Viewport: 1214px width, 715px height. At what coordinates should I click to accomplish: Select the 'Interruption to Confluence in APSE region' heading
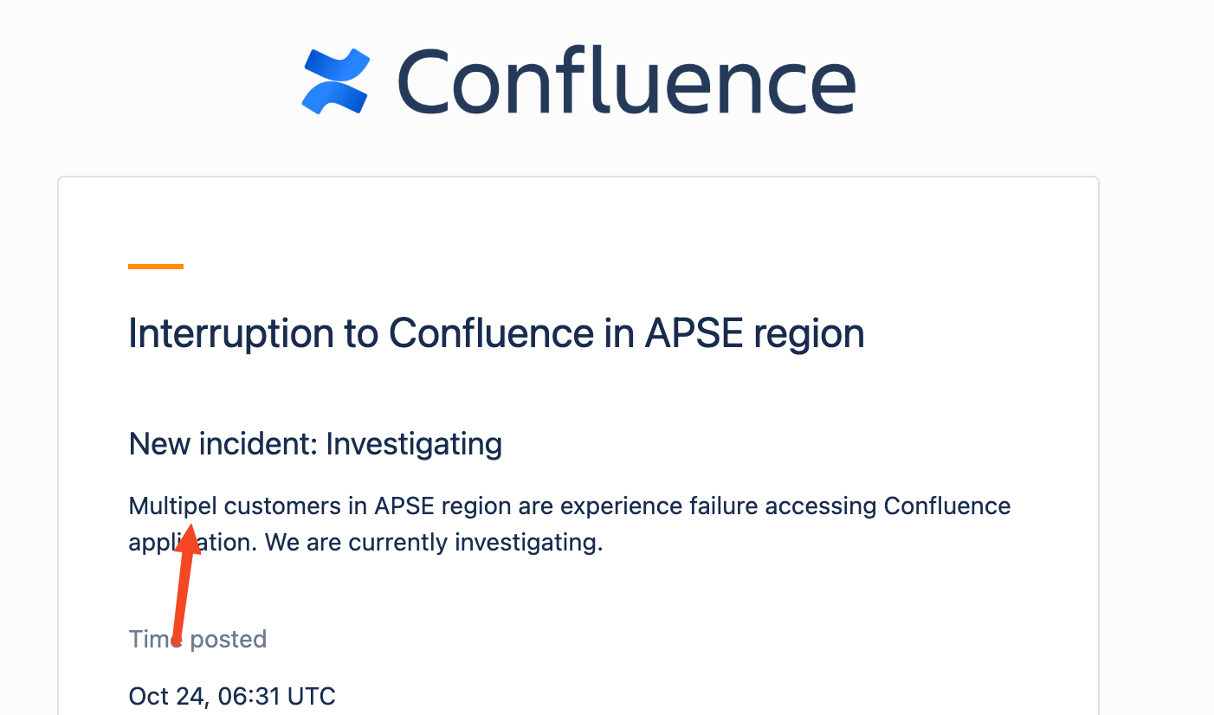[x=496, y=333]
